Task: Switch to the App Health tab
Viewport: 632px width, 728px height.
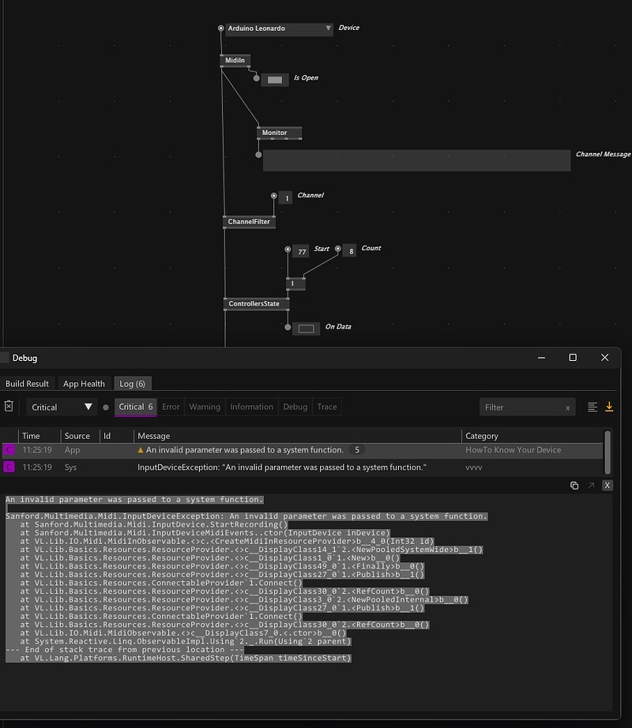Action: (x=84, y=384)
